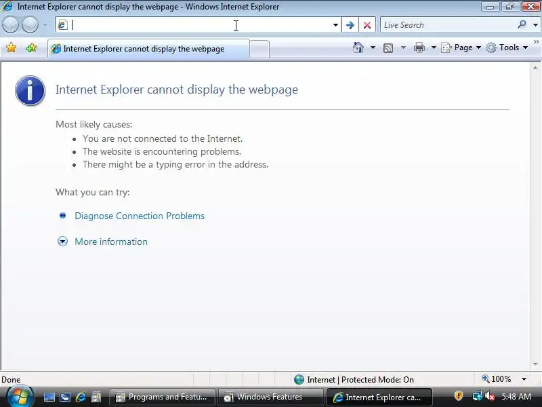
Task: Switch to Programs and Features taskbar button
Action: (162, 397)
